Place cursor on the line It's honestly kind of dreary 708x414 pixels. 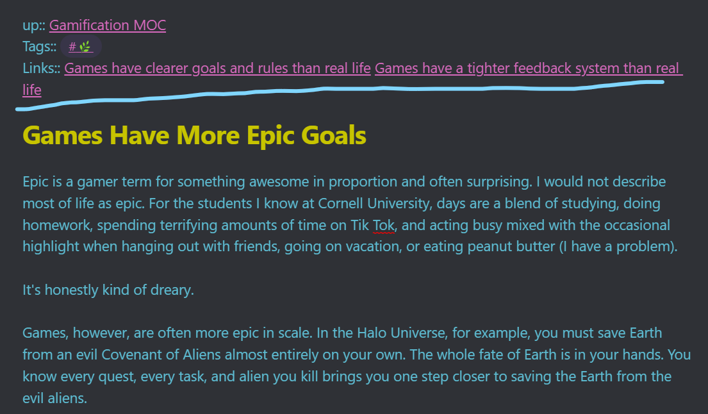click(x=108, y=290)
